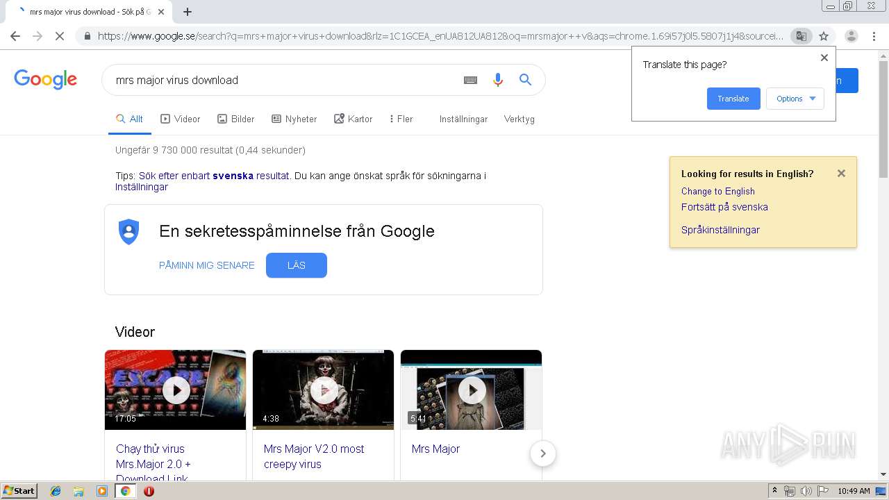Open Språkinställningar link
Image resolution: width=889 pixels, height=500 pixels.
[x=720, y=230]
